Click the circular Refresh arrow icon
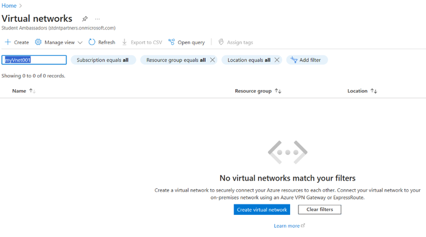This screenshot has width=426, height=237. pyautogui.click(x=92, y=42)
